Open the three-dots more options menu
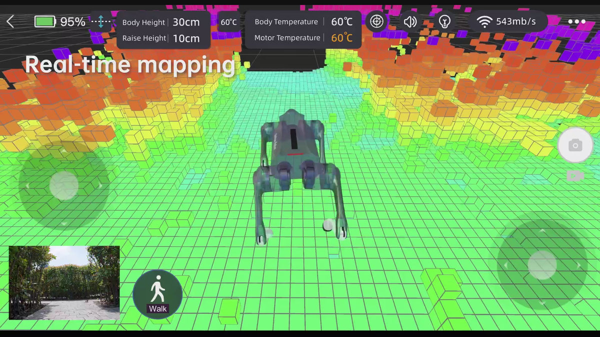The width and height of the screenshot is (600, 337). pyautogui.click(x=576, y=22)
